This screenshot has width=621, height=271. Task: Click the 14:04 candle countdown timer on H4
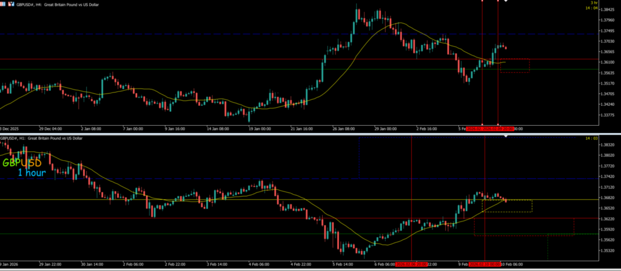[590, 8]
